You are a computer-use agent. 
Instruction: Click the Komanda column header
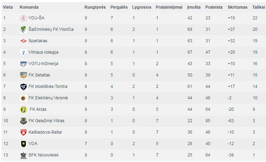[29, 7]
